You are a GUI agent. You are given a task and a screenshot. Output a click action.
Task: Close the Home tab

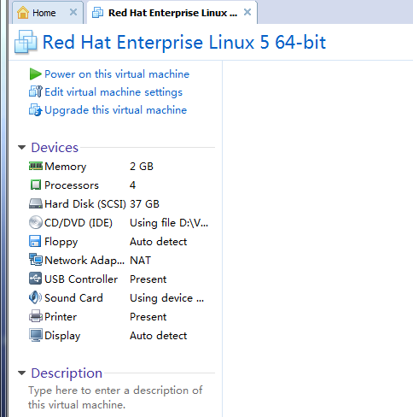point(73,12)
